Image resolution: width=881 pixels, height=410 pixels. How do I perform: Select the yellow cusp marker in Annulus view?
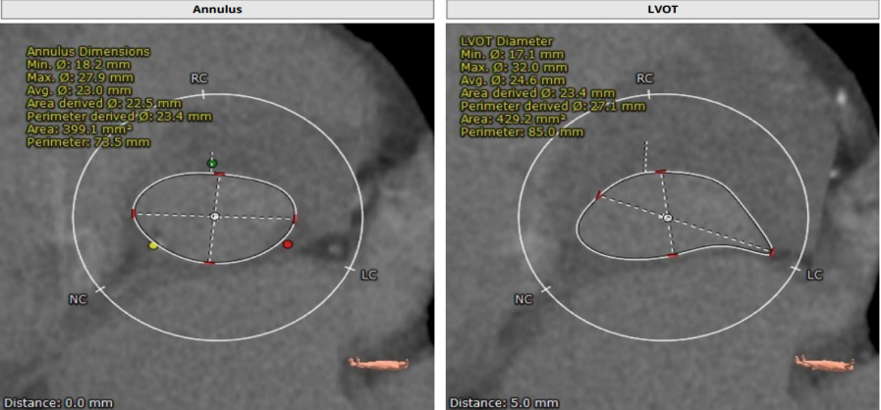(153, 245)
